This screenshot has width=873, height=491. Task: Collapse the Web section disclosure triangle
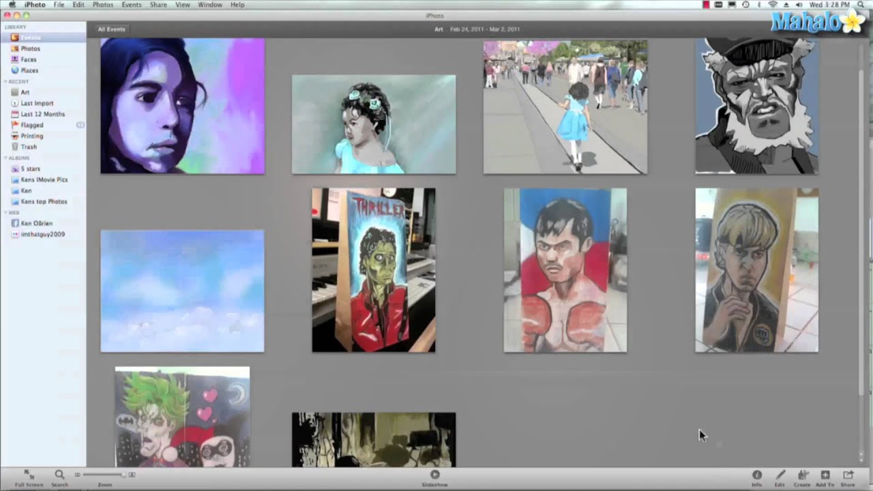pyautogui.click(x=5, y=213)
